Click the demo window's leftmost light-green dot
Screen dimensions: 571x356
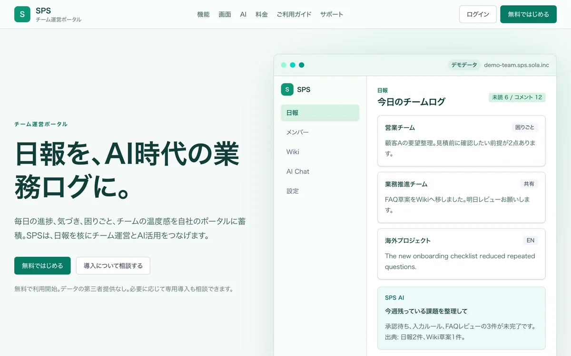tap(284, 65)
